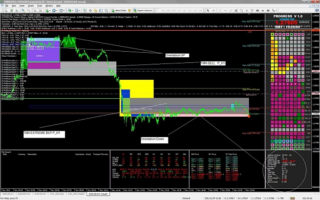Click the New Order button

coord(119,10)
